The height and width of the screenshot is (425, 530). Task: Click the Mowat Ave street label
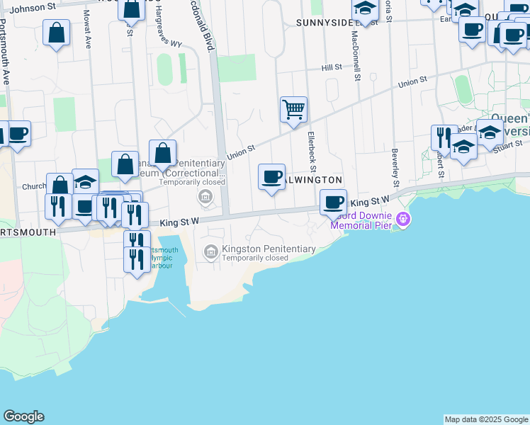click(x=87, y=29)
